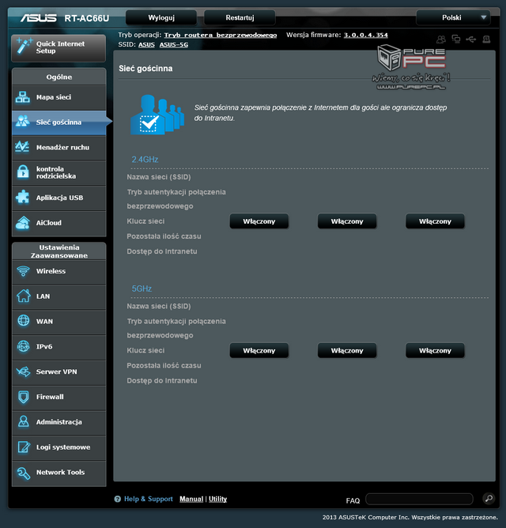Click the Help & Support link
This screenshot has width=506, height=528.
coord(148,499)
